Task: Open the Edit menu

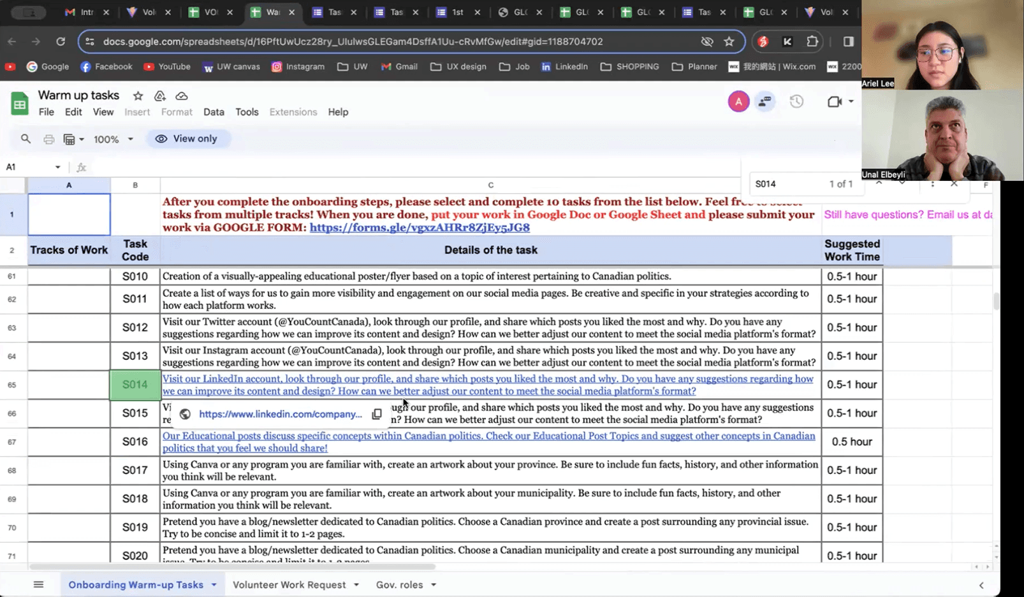Action: point(73,112)
